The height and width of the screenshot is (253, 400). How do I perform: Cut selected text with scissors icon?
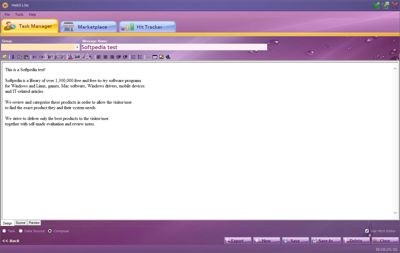(x=13, y=57)
